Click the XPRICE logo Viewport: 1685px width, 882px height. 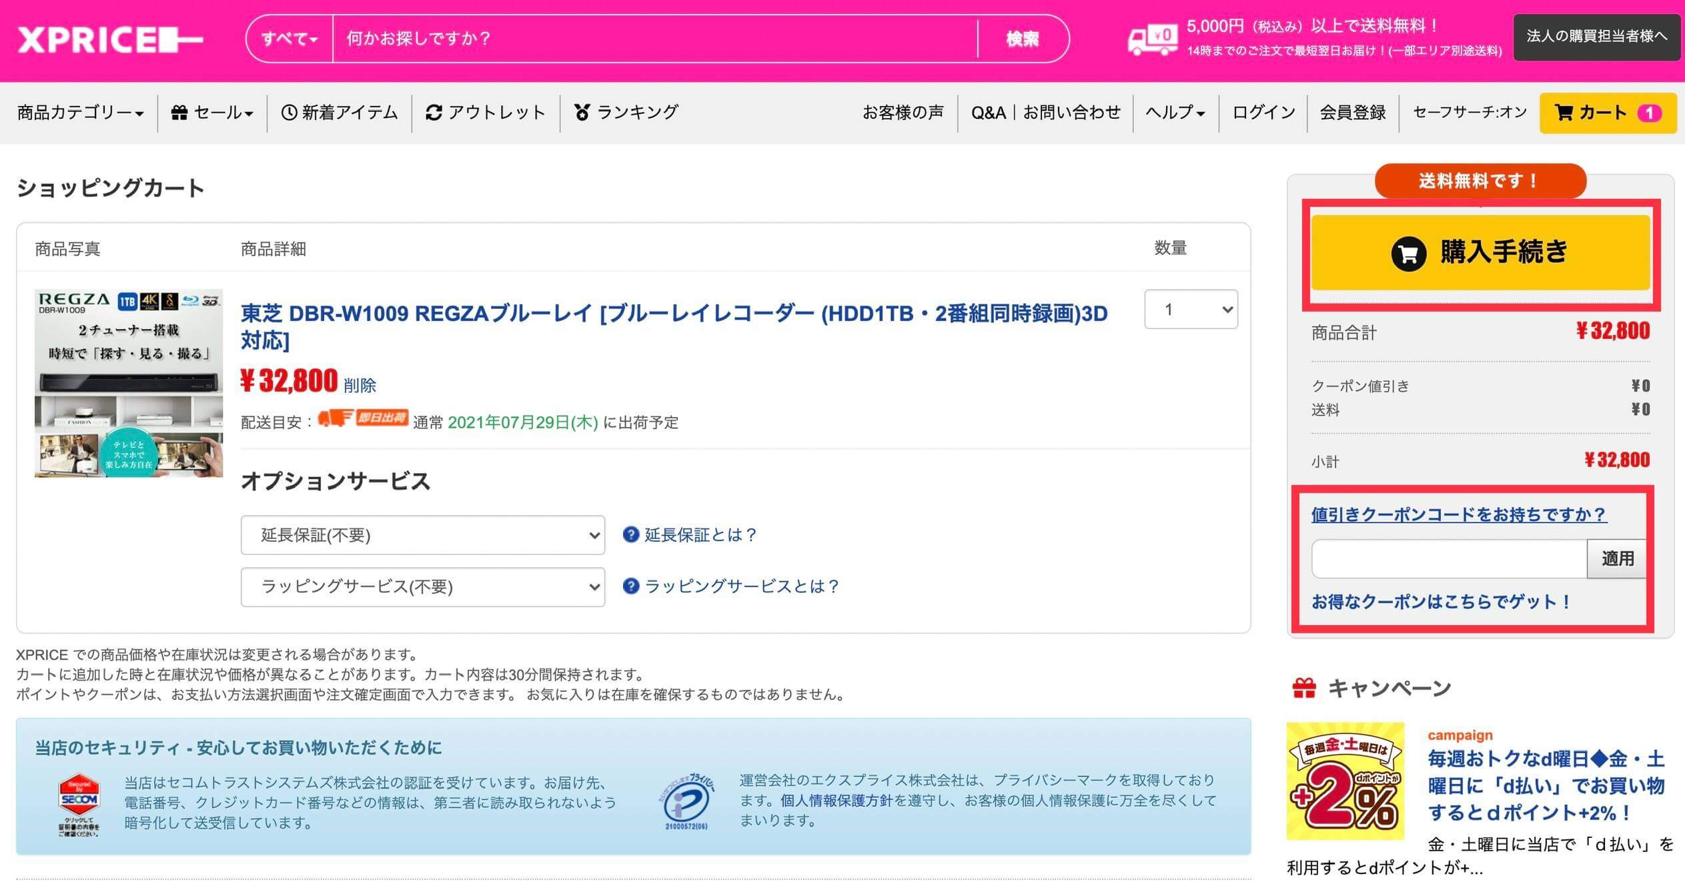tap(110, 40)
